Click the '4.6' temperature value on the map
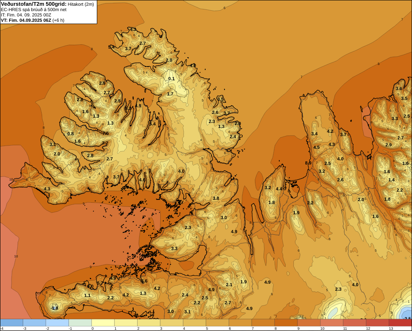The height and width of the screenshot is (331, 412). point(142,180)
